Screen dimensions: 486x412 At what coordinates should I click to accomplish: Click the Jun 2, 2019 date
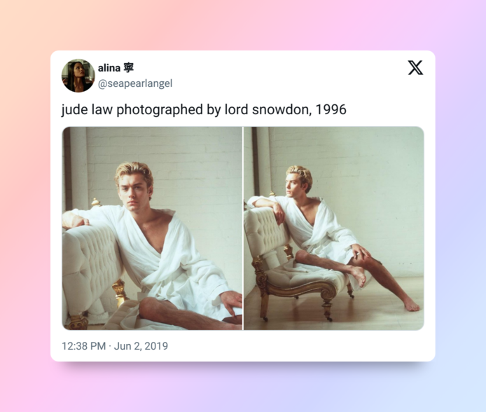coord(141,346)
